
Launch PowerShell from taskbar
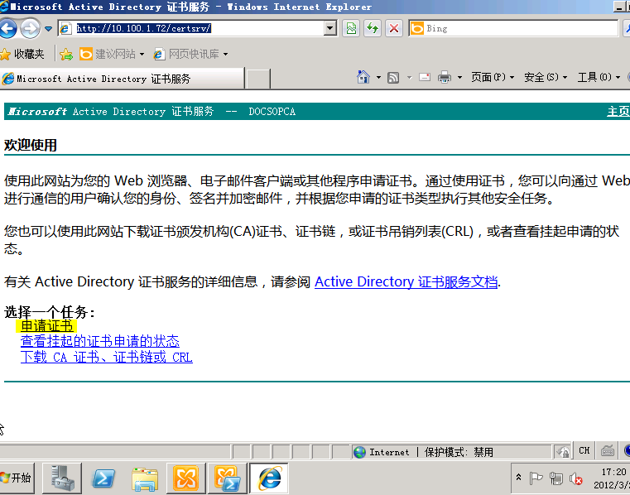coord(103,478)
